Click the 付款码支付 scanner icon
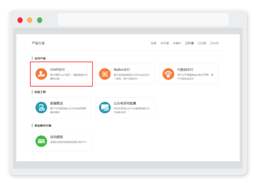Image resolution: width=258 pixels, height=185 pixels. click(168, 74)
